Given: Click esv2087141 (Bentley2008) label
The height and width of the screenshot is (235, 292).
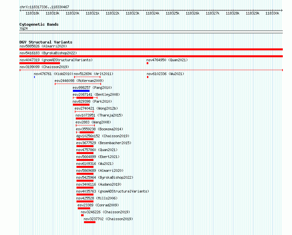Looking at the screenshot, I should pyautogui.click(x=96, y=94).
